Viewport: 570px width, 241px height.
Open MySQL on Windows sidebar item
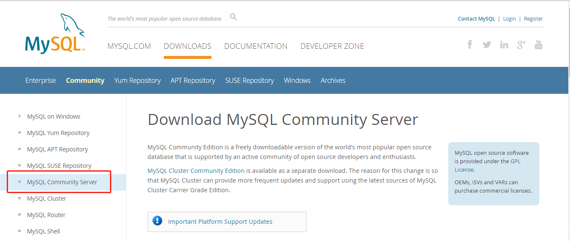click(54, 117)
